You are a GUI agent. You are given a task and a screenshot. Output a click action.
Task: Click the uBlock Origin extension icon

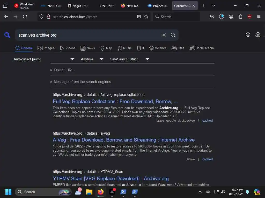[x=249, y=16]
